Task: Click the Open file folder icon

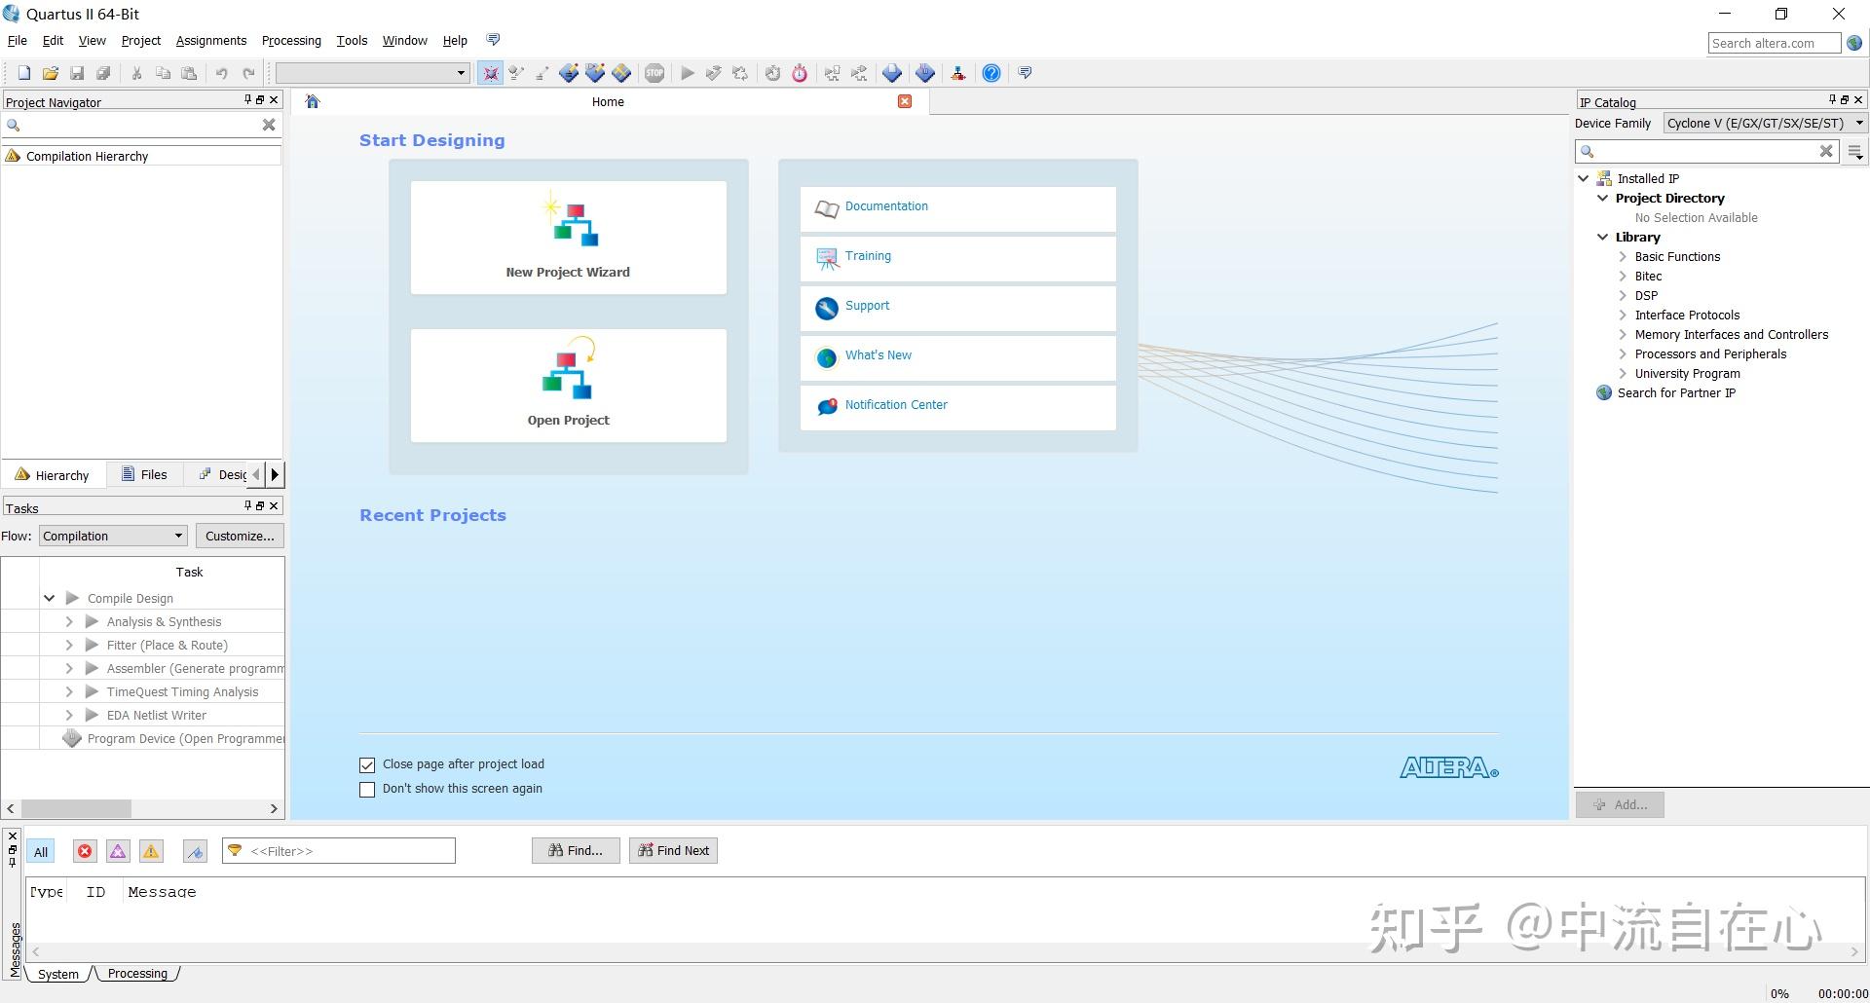Action: pos(51,73)
